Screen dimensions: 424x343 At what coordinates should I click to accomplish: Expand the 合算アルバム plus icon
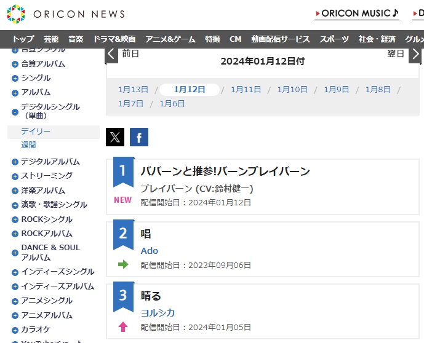pyautogui.click(x=15, y=65)
